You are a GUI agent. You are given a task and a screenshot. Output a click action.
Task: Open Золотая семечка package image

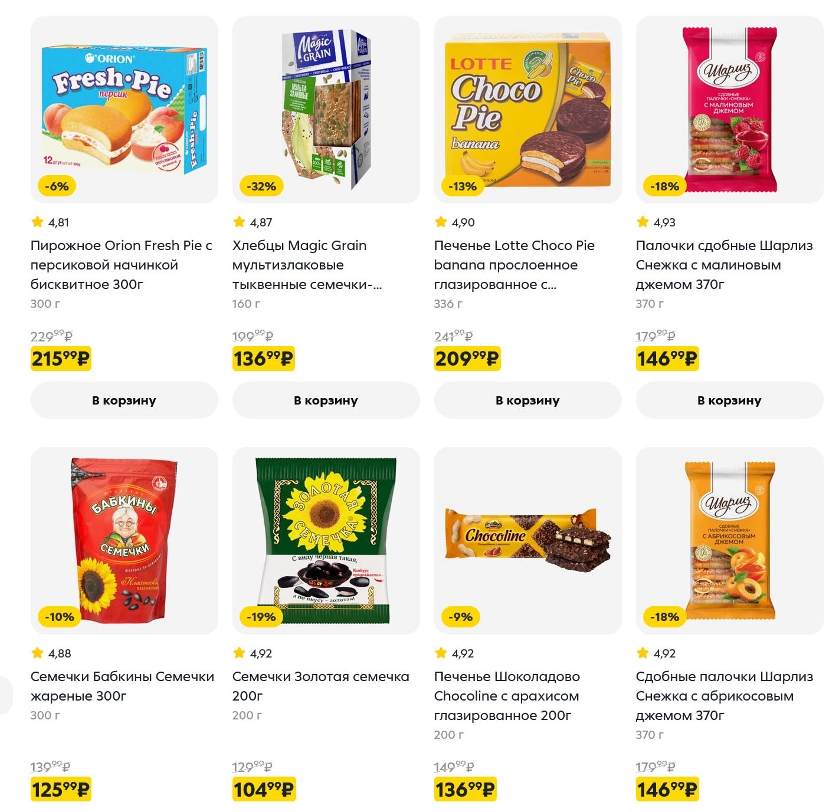(326, 540)
